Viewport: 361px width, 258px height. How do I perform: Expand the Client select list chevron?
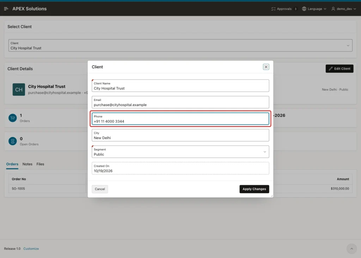pyautogui.click(x=348, y=46)
